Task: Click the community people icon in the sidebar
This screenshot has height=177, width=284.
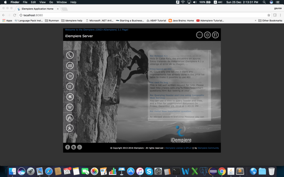Action: [70, 118]
